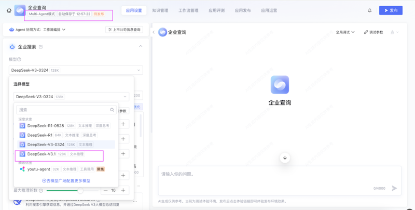Select youtu-agent model
This screenshot has width=415, height=210.
tap(66, 169)
